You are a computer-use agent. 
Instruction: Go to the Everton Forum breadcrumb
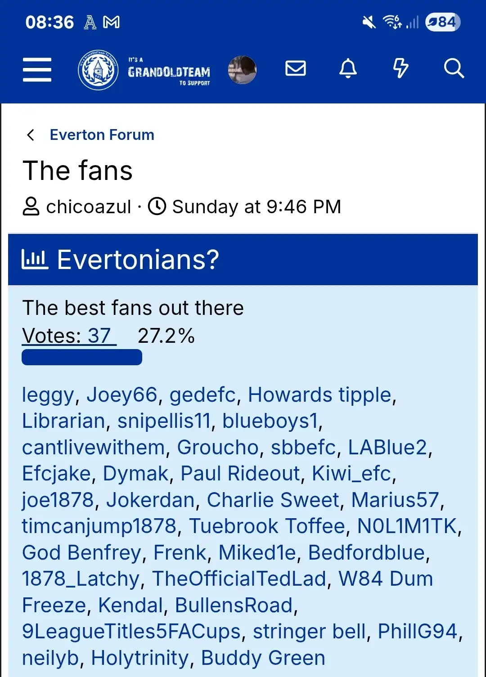102,135
